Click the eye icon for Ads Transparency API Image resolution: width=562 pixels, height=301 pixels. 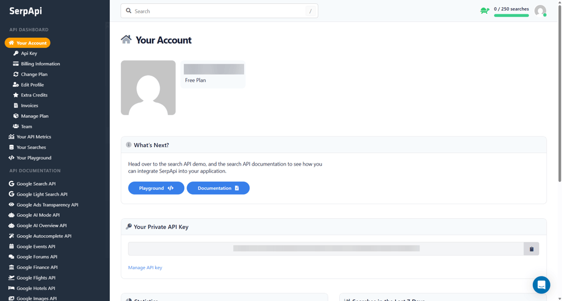click(12, 205)
